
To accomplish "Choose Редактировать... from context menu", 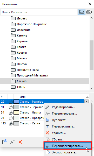I will 68,107.
